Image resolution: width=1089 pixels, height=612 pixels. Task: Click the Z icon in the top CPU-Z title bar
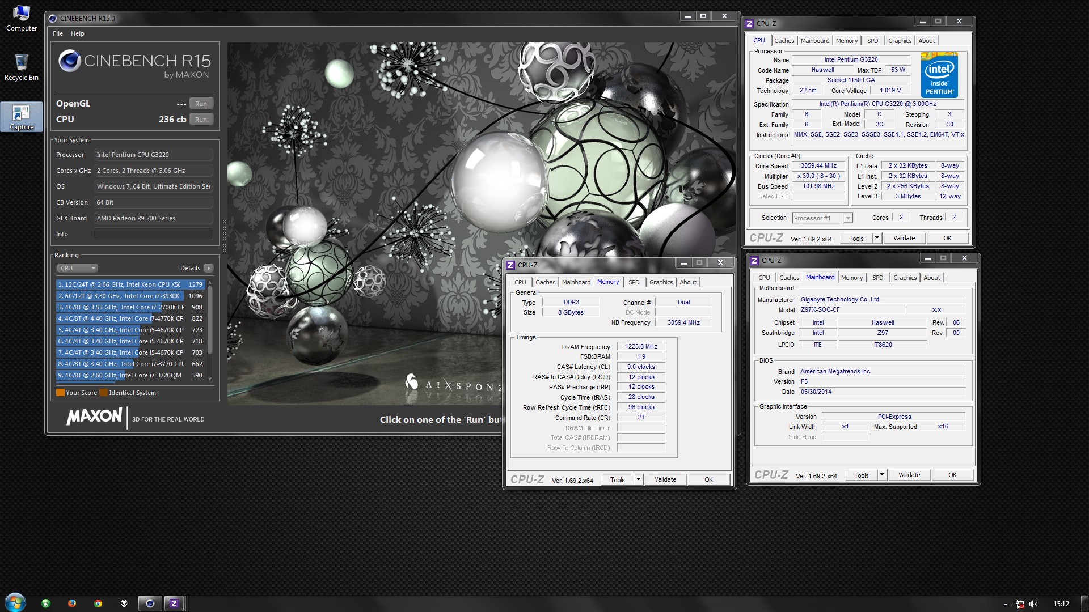pyautogui.click(x=749, y=23)
